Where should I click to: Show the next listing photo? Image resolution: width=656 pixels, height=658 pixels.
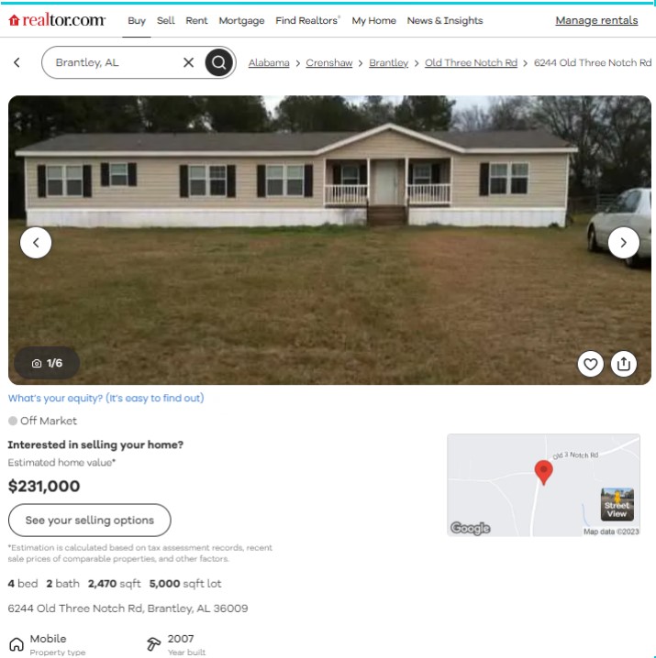(x=623, y=243)
